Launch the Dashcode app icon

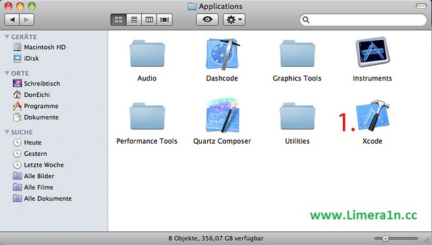pyautogui.click(x=223, y=54)
